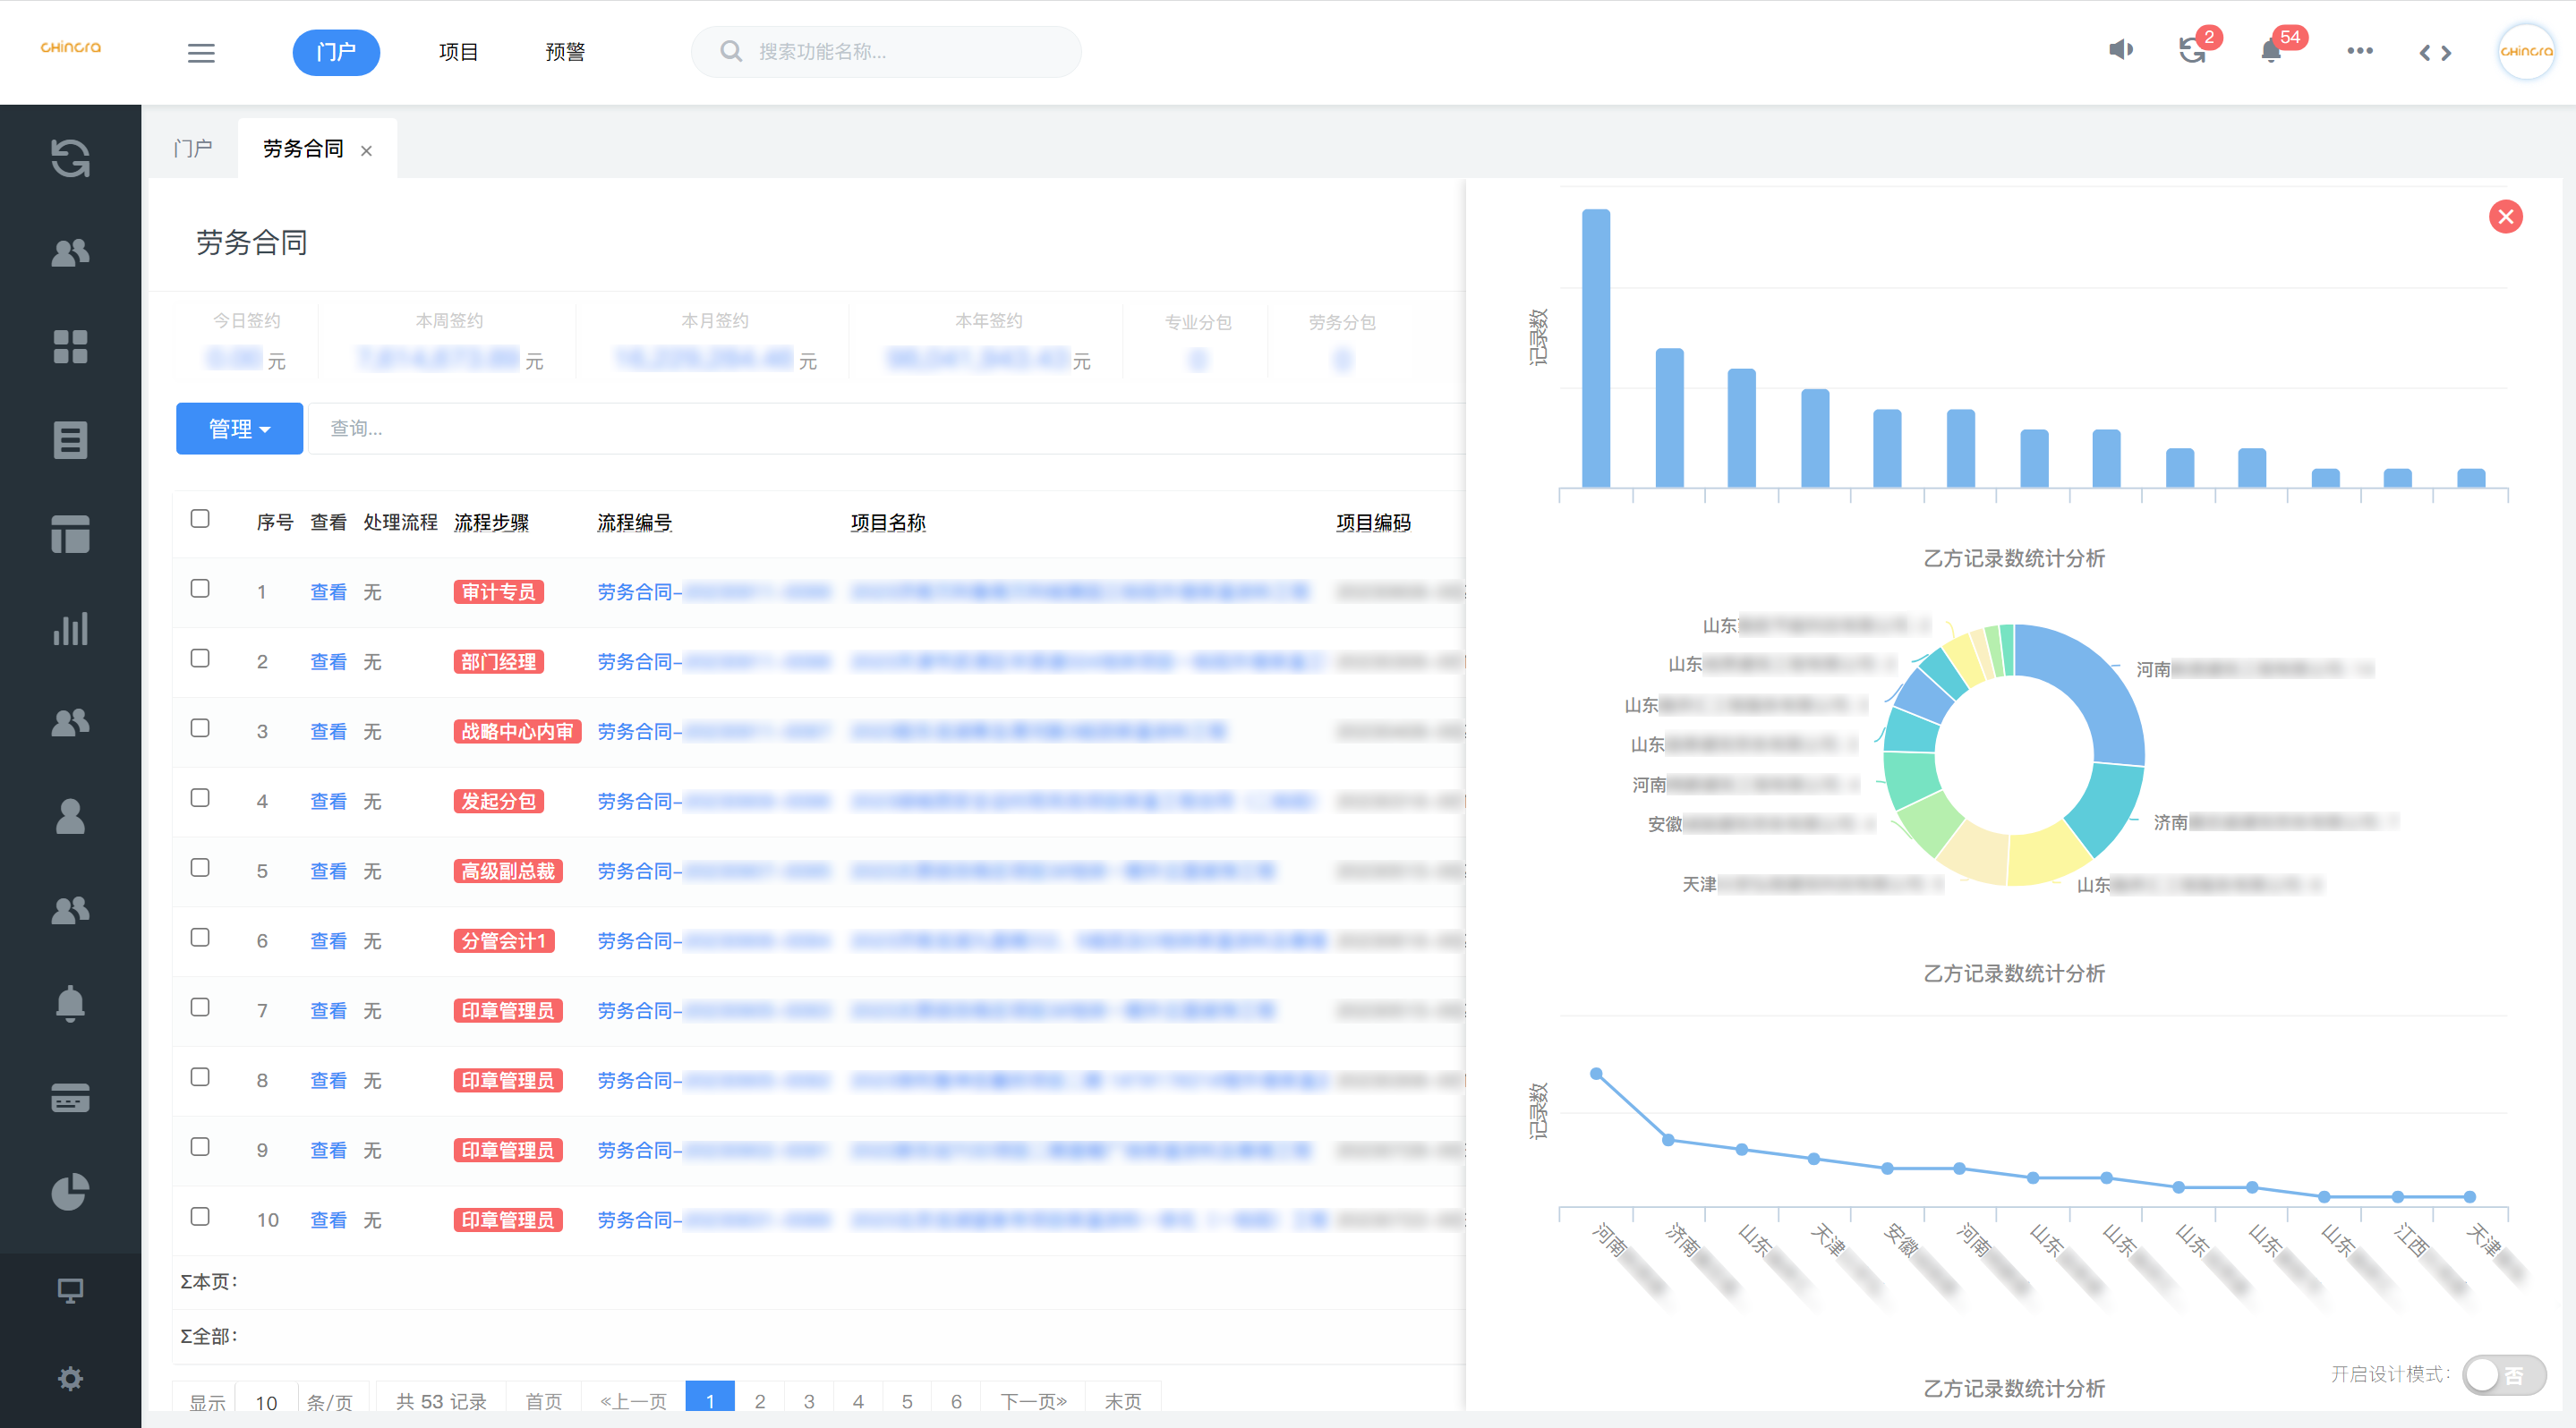Viewport: 2576px width, 1428px height.
Task: Go to 下一页 in pagination
Action: pos(1033,1401)
